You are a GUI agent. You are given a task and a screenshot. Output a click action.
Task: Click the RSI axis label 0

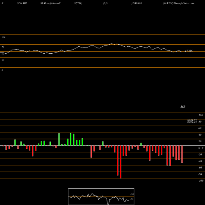point(2,70)
